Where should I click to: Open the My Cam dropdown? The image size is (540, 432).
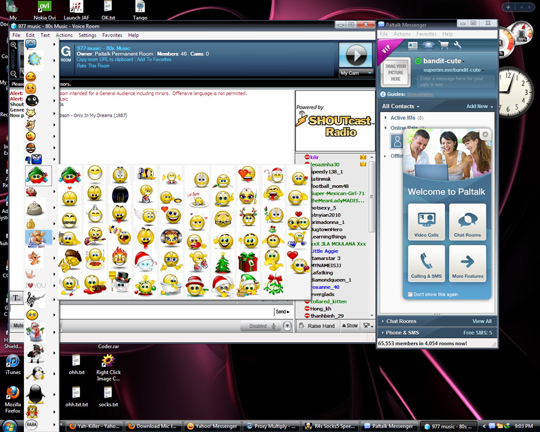(x=356, y=73)
